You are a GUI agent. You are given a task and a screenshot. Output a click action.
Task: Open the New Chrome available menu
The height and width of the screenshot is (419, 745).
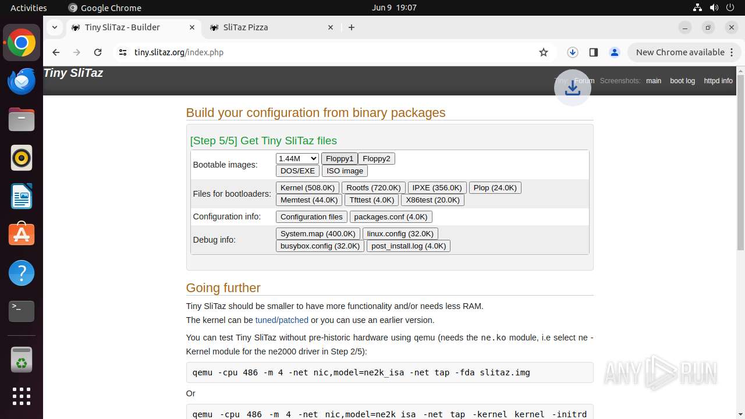[684, 52]
